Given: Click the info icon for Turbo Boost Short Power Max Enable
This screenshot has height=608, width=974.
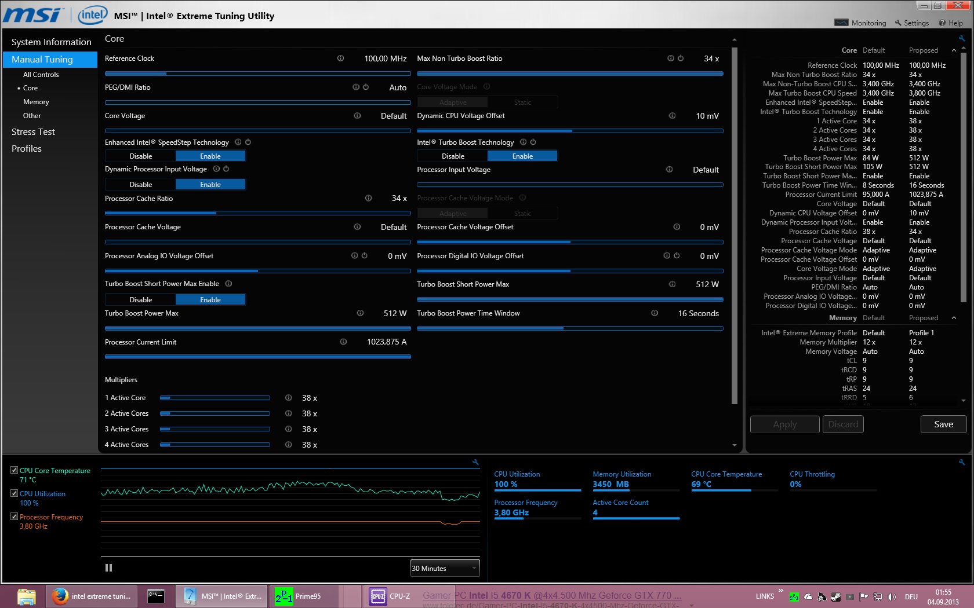Looking at the screenshot, I should click(228, 283).
